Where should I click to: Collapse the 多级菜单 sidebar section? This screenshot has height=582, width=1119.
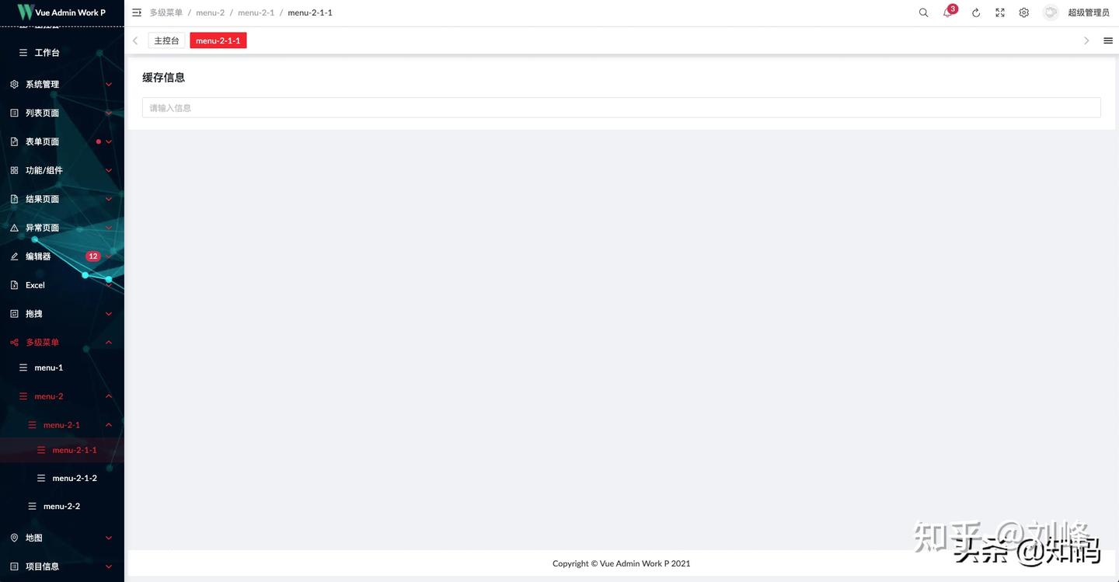pyautogui.click(x=45, y=341)
